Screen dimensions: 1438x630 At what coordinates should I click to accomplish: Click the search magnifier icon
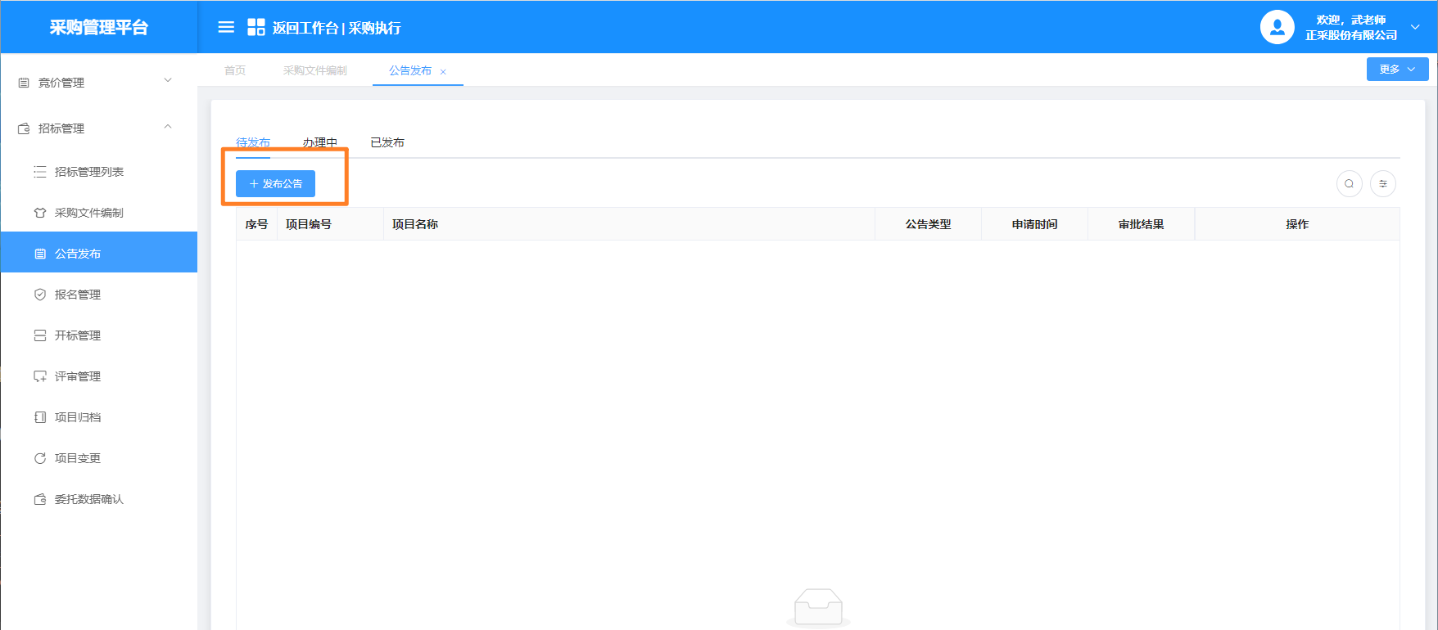coord(1349,184)
